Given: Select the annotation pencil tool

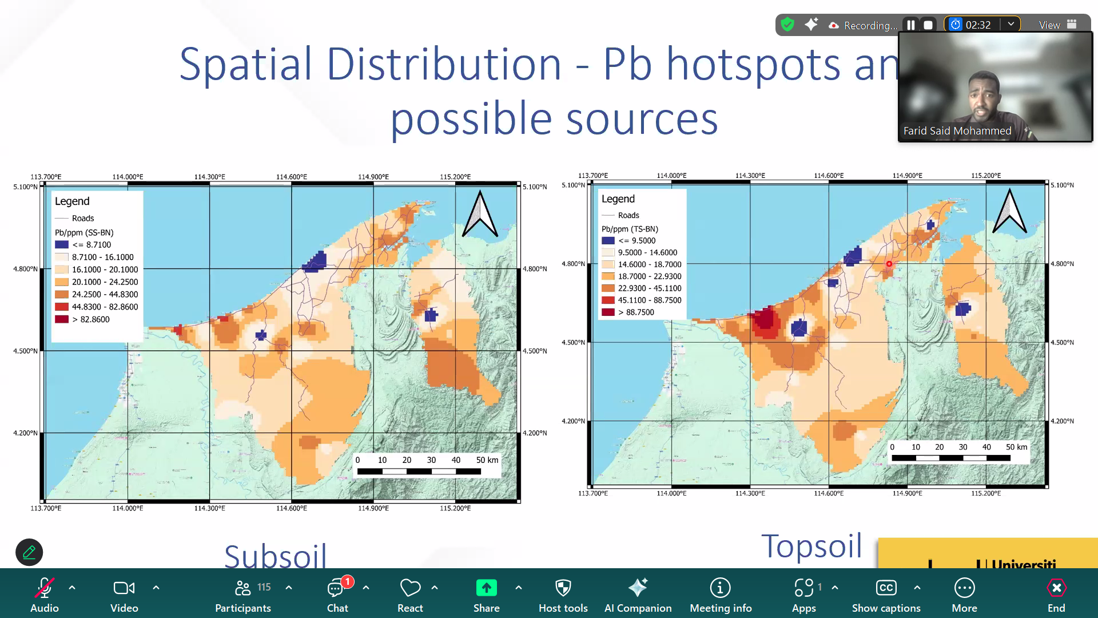Looking at the screenshot, I should 29,552.
